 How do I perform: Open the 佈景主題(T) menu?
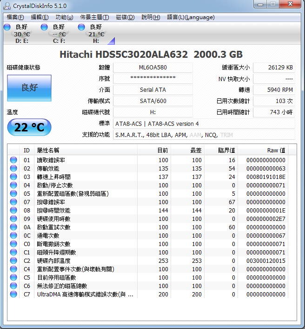[x=95, y=17]
